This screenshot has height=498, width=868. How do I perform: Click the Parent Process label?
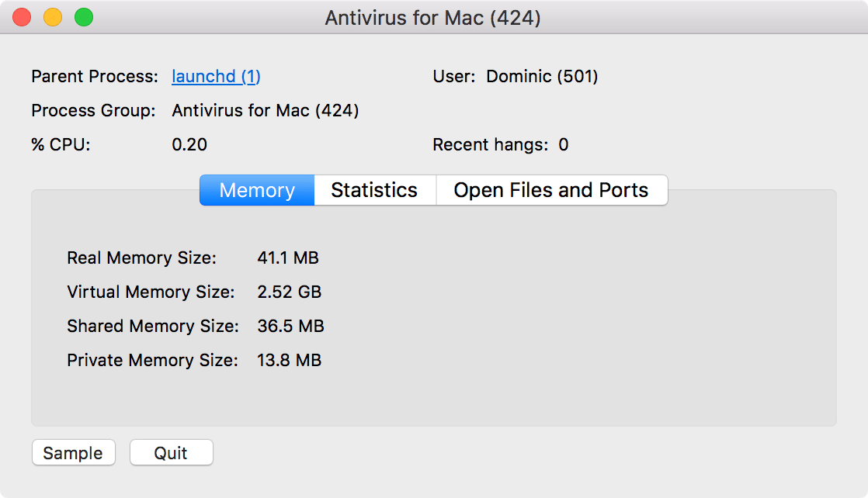click(94, 76)
